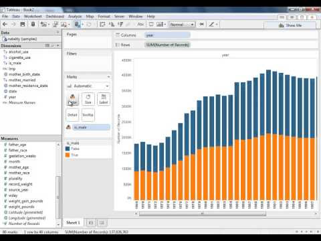Open the Automatic mark type dropdown

tap(88, 86)
